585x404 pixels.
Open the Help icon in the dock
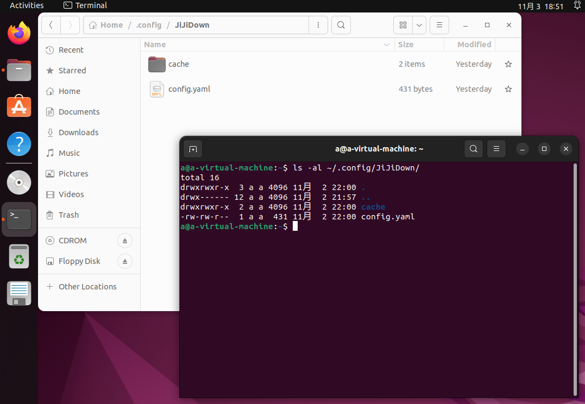pos(19,144)
